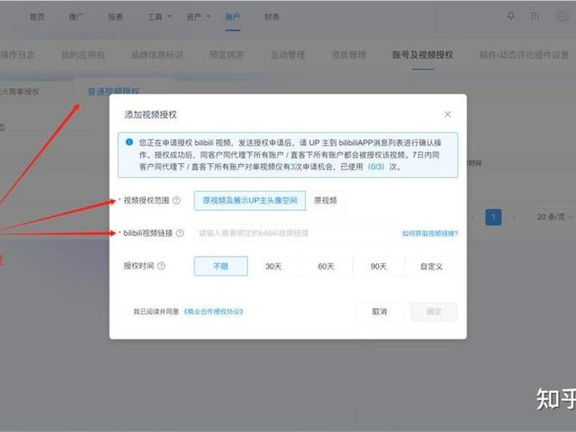Click 取消 button in dialog
This screenshot has width=576, height=432.
click(x=379, y=312)
